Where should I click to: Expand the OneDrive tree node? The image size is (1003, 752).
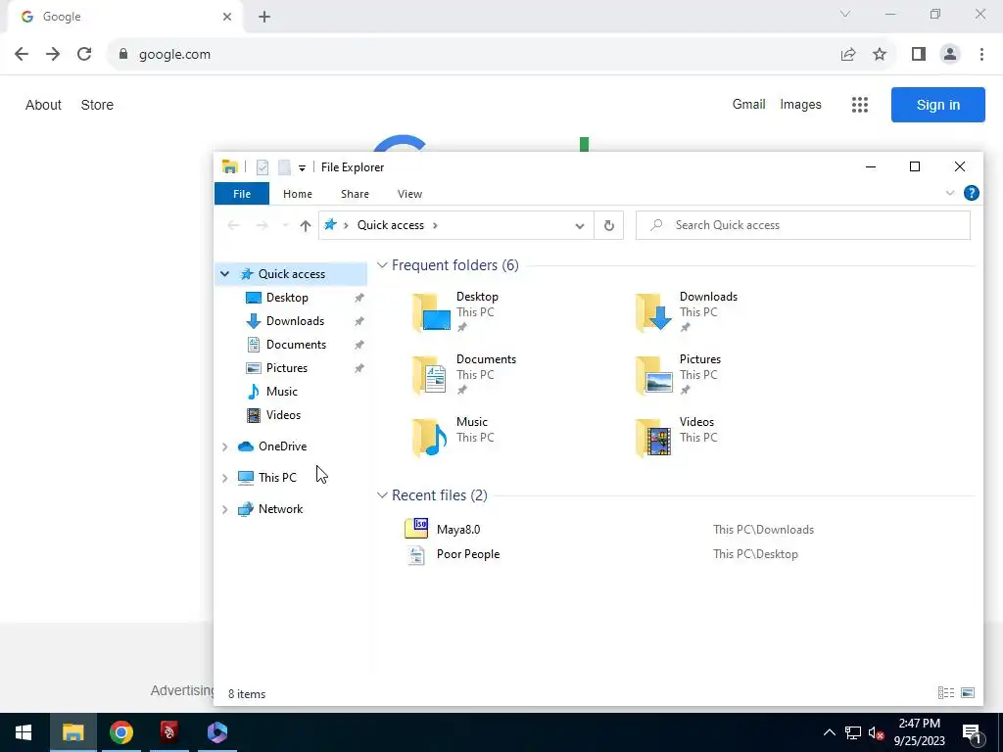tap(224, 446)
